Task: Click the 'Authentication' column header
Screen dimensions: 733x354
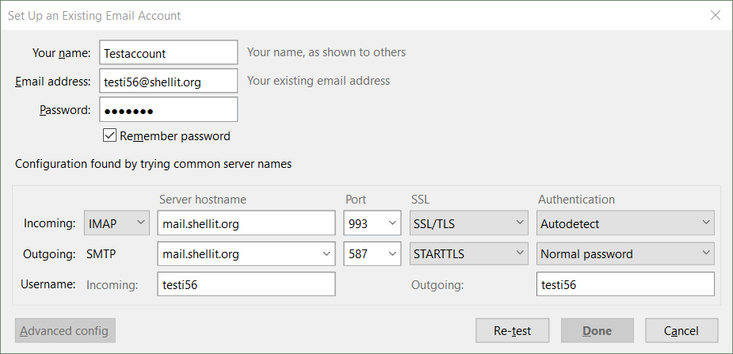Action: point(576,200)
